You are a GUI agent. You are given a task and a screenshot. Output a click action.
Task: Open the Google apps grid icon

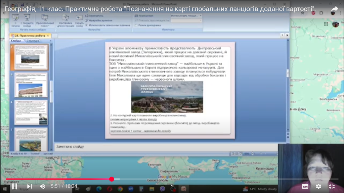[x=326, y=24]
